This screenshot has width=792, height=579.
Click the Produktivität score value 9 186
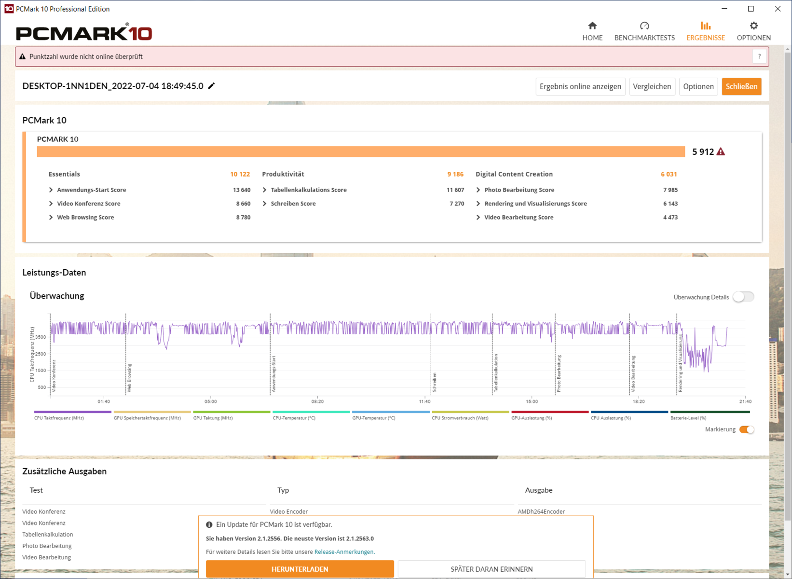[455, 174]
